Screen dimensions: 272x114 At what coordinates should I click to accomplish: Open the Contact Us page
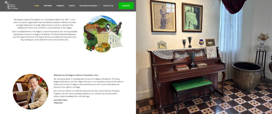108,6
